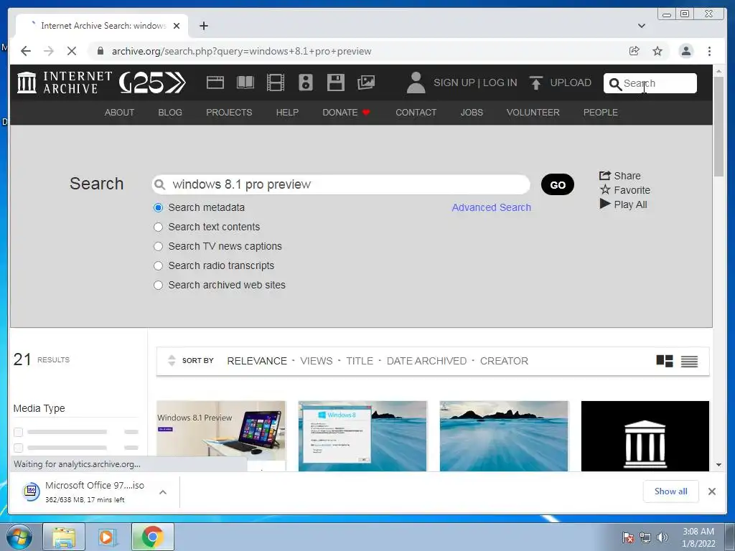
Task: Open the PEOPLE menu item
Action: (601, 113)
